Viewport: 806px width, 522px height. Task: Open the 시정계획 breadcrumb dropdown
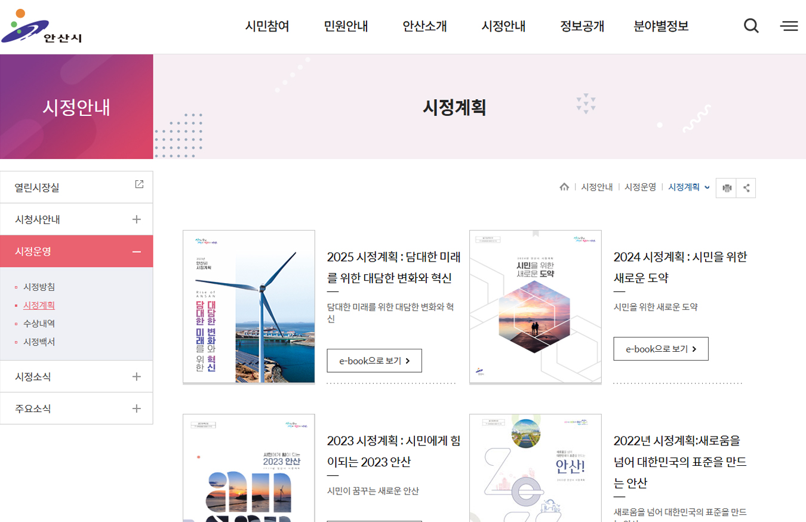pos(689,187)
